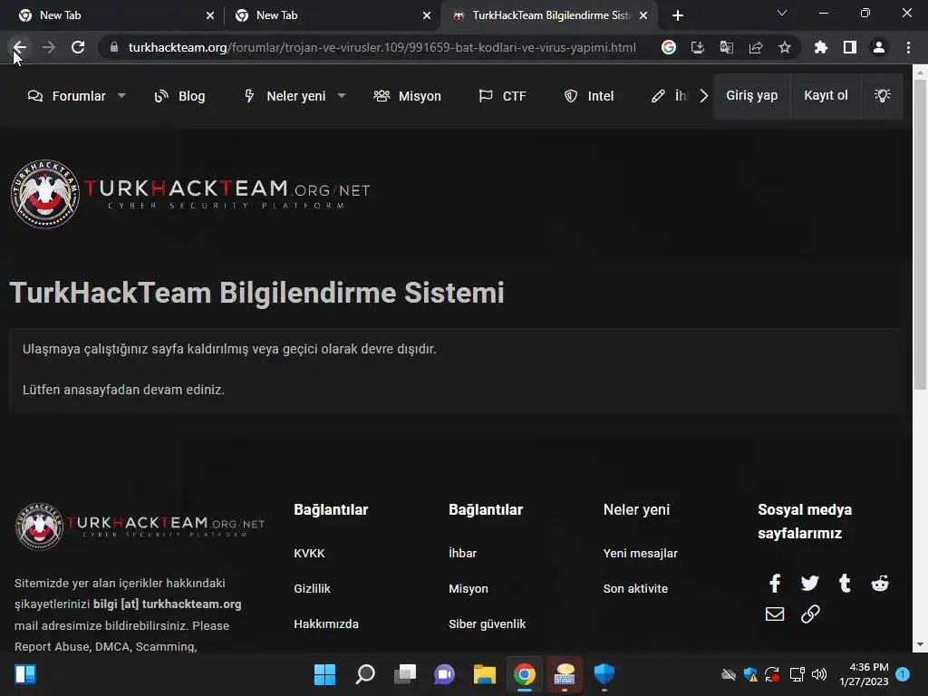The height and width of the screenshot is (696, 928).
Task: Switch to the second New Tab
Action: [x=332, y=15]
